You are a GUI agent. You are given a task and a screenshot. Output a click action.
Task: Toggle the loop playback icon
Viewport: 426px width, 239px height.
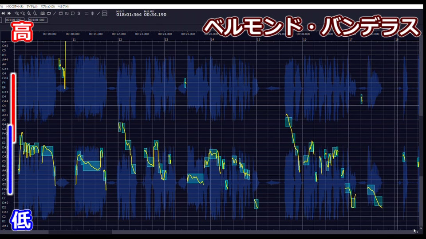(49, 13)
